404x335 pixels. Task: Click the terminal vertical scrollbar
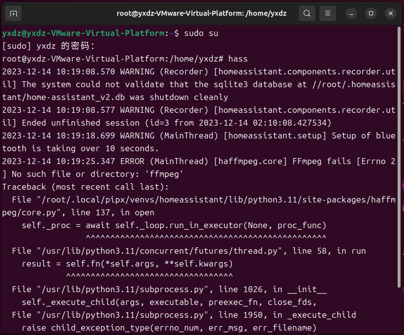399,157
